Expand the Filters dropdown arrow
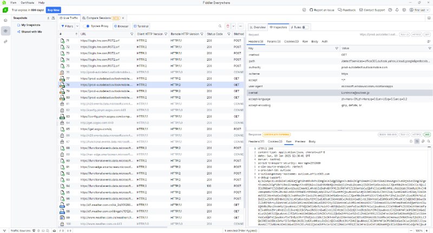 (x=76, y=25)
